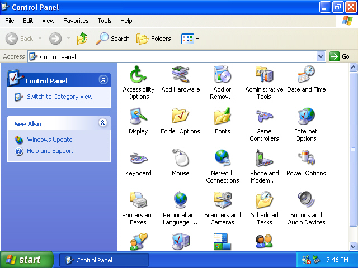Open the computer-with-checkmark System icon
Image resolution: width=358 pixels, height=268 pixels.
(x=180, y=241)
